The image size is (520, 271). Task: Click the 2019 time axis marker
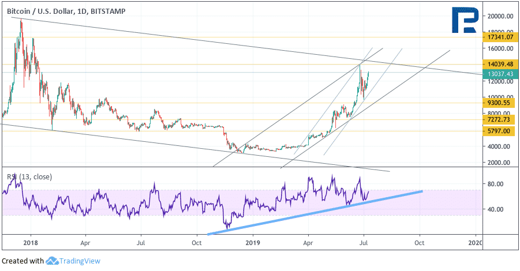(253, 243)
